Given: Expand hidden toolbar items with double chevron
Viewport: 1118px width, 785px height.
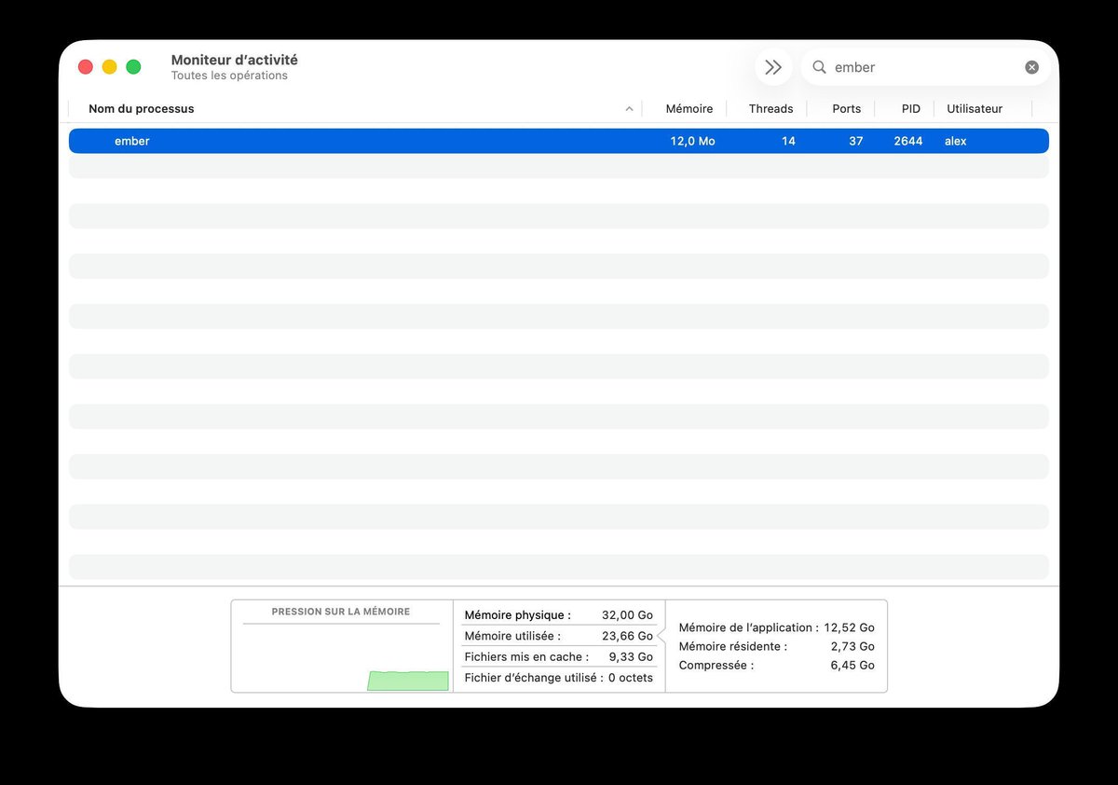Looking at the screenshot, I should (x=773, y=67).
